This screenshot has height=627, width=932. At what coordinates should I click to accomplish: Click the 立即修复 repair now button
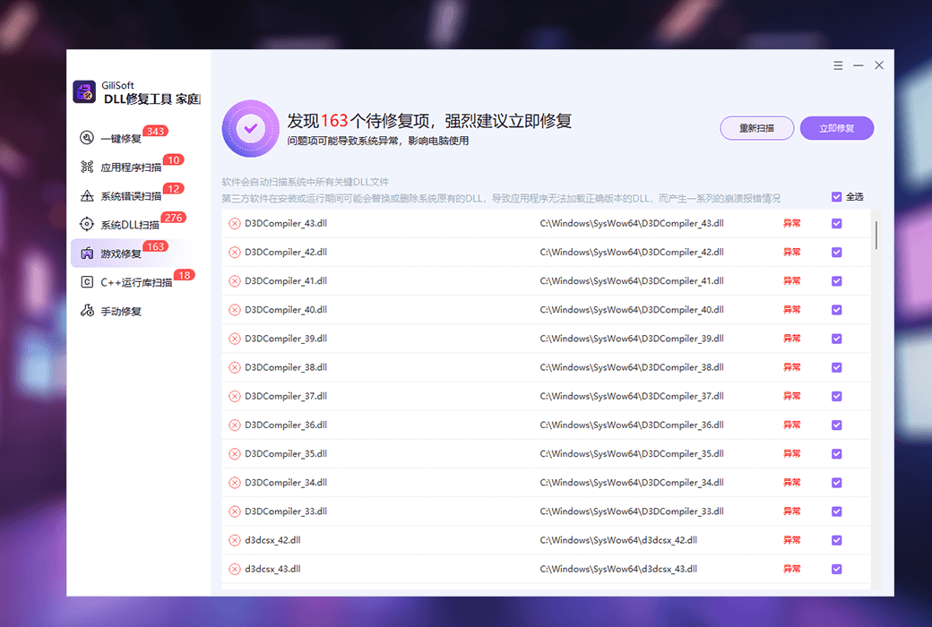(837, 128)
